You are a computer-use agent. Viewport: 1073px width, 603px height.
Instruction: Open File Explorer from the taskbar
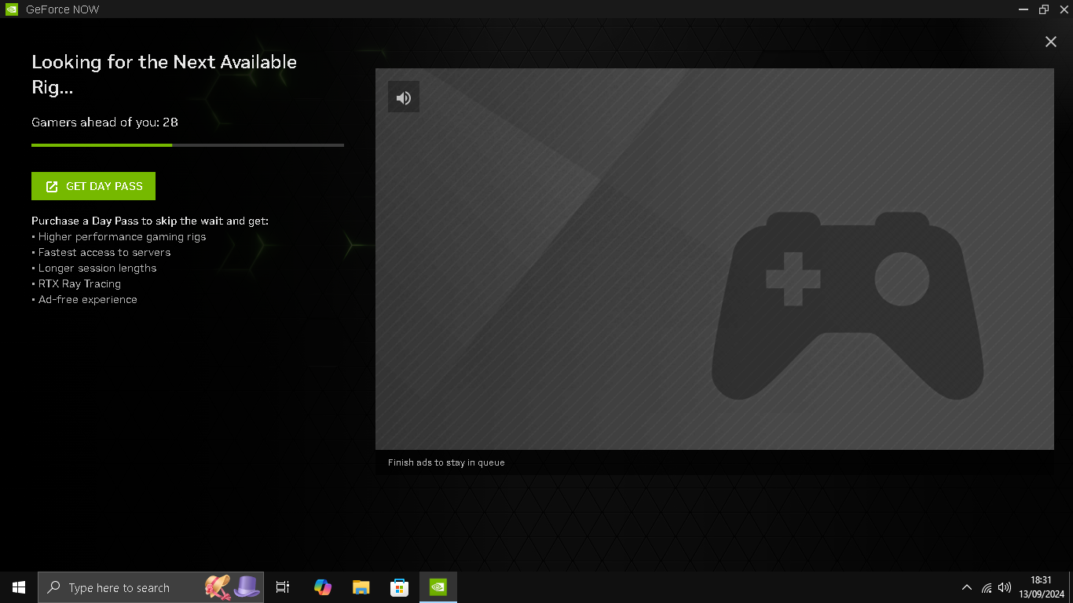click(x=361, y=587)
